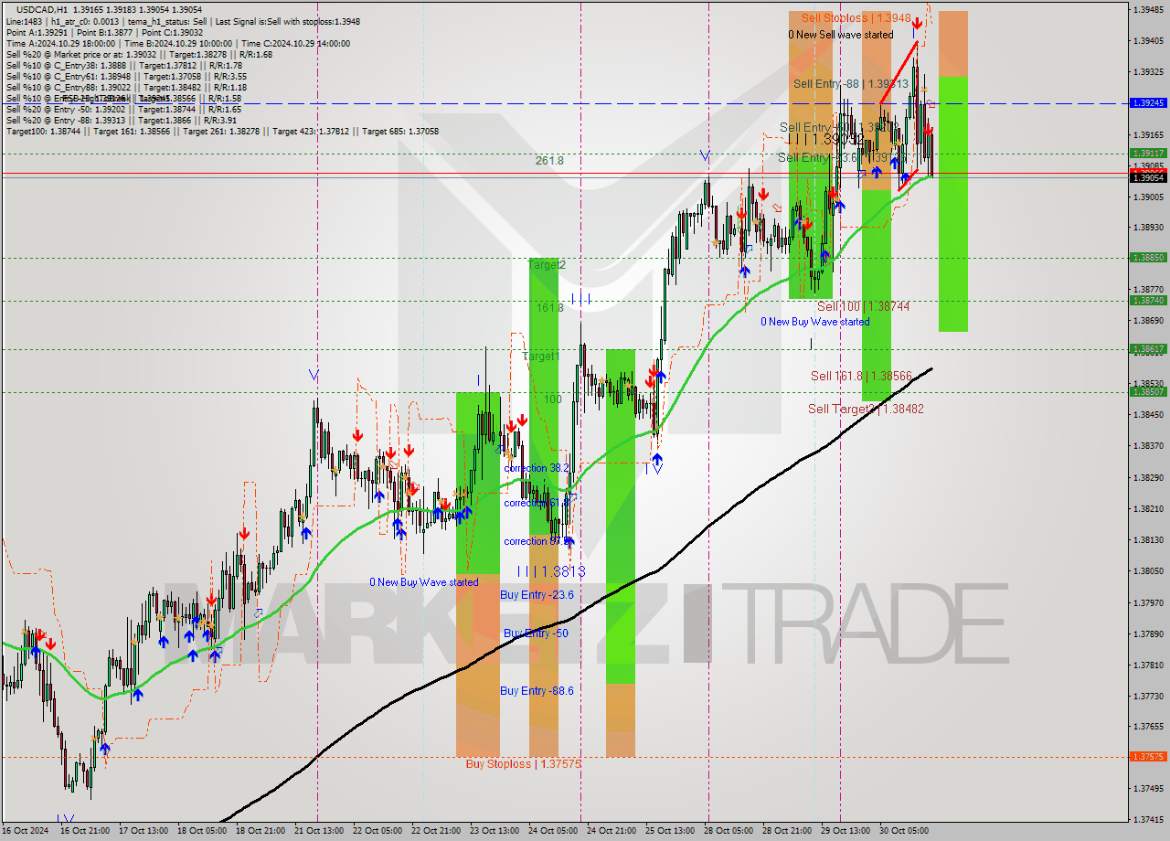Viewport: 1170px width, 841px height.
Task: Click the green 1.38850 price tag
Action: pos(1147,258)
